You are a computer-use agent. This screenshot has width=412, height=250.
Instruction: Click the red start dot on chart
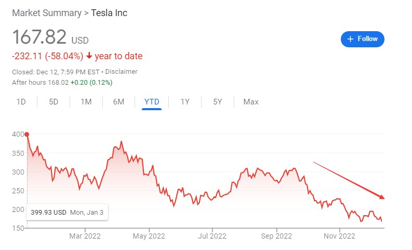[x=27, y=135]
